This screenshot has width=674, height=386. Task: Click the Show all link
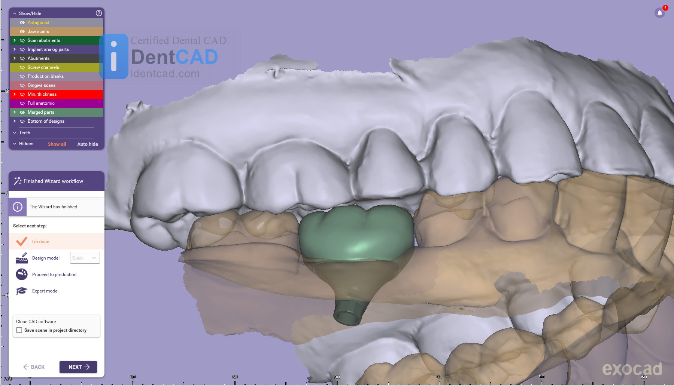(x=57, y=144)
